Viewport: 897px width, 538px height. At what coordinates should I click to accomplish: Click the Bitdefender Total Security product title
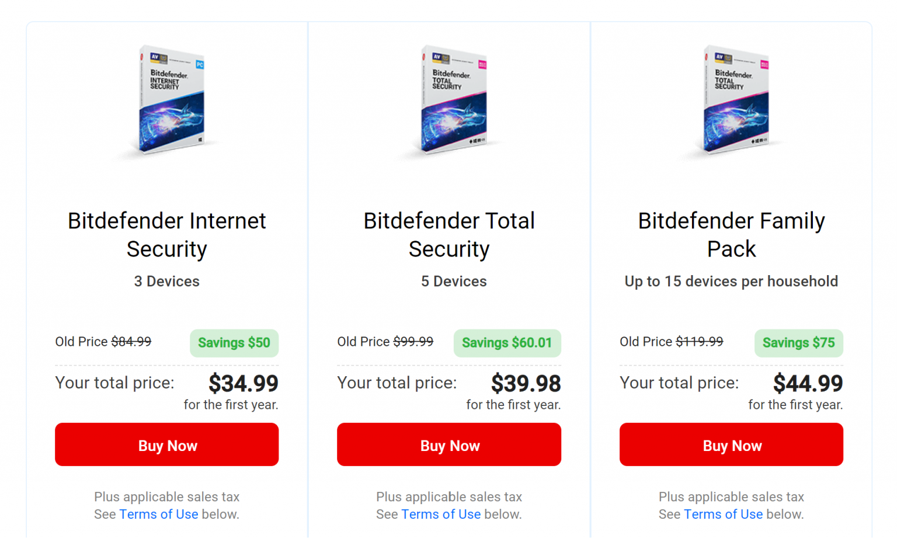(448, 235)
